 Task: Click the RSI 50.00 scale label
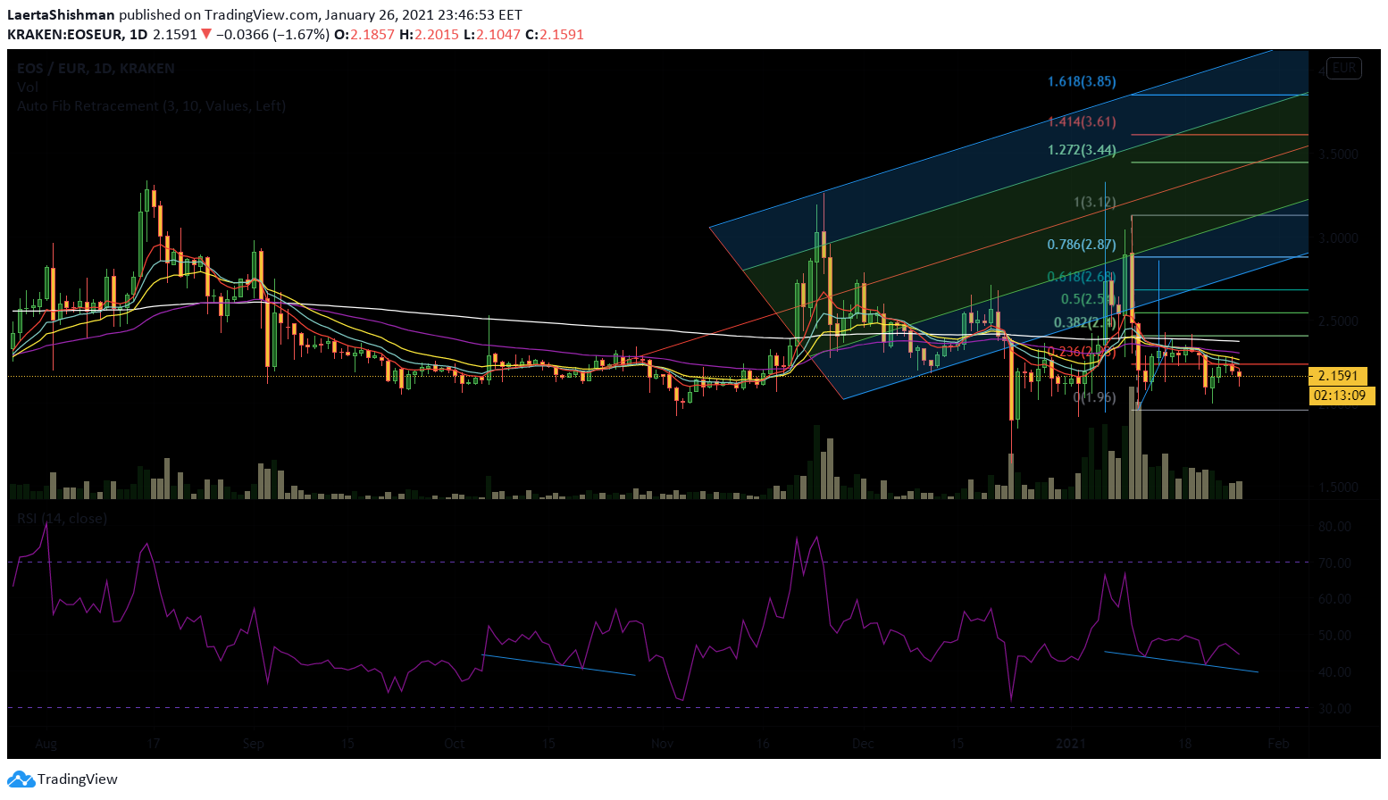coord(1334,636)
